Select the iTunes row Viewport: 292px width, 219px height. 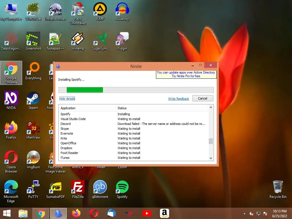tap(133, 157)
